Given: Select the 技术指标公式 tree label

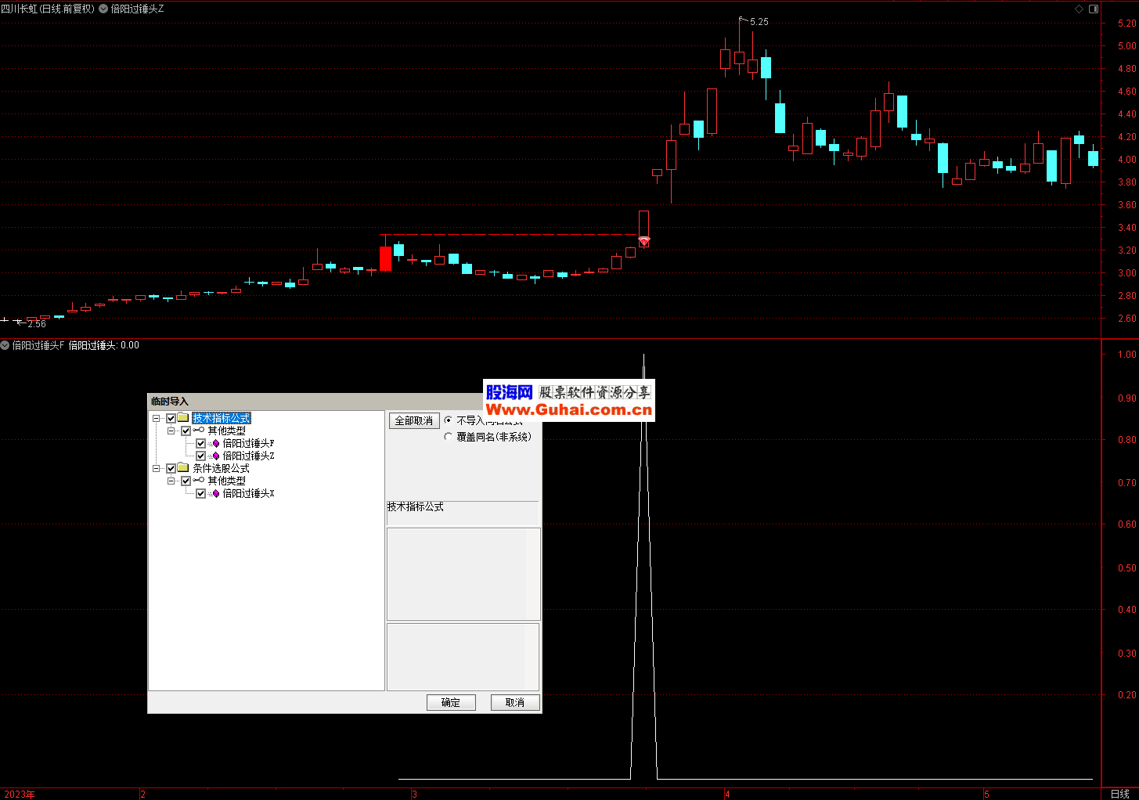Looking at the screenshot, I should (222, 418).
